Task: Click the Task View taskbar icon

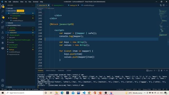Action: tap(51, 93)
